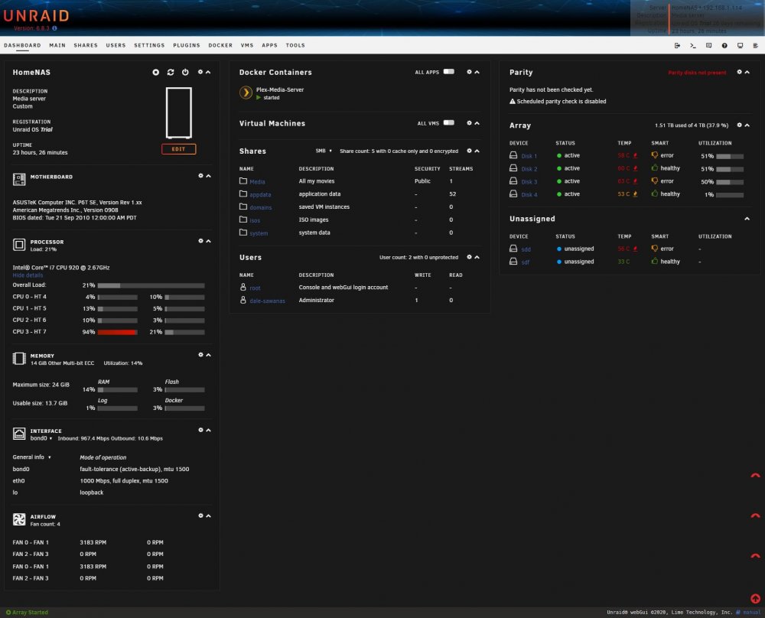Collapse the HomeNAS panel
The height and width of the screenshot is (618, 765).
[208, 72]
